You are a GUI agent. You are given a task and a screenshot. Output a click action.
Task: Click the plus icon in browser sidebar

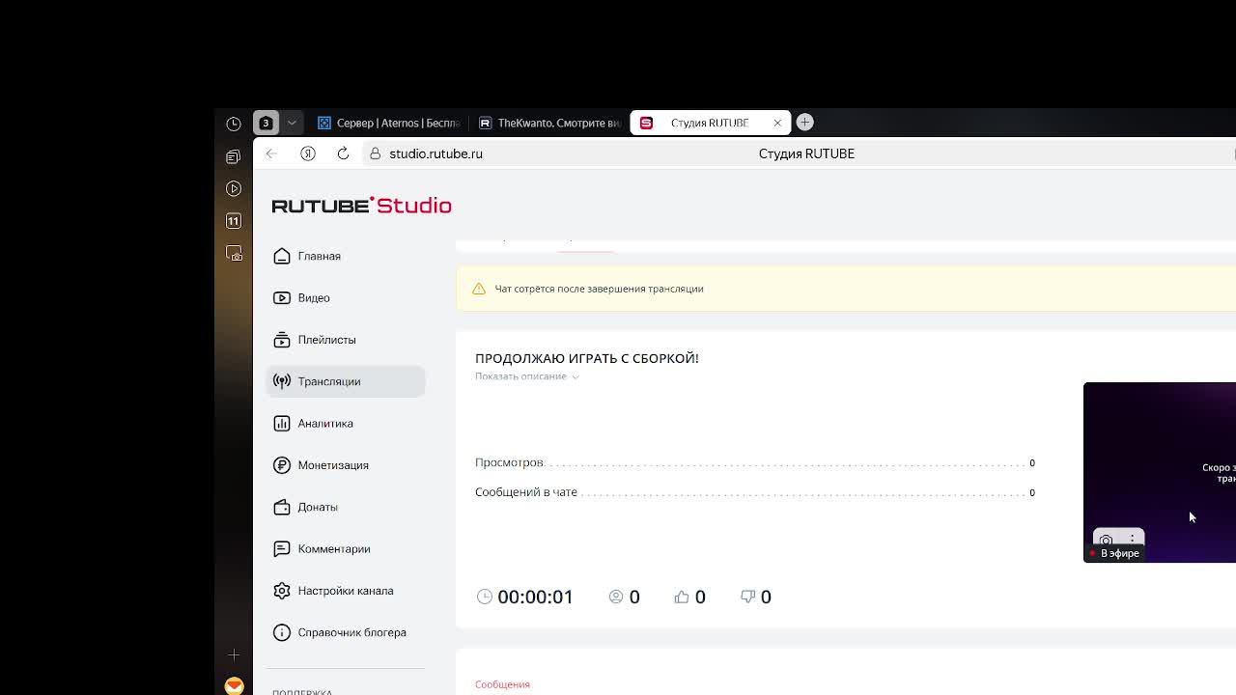coord(234,654)
